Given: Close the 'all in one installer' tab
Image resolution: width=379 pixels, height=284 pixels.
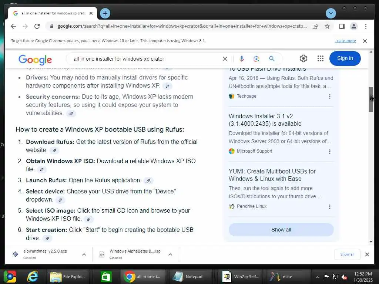Looking at the screenshot, I should (91, 13).
